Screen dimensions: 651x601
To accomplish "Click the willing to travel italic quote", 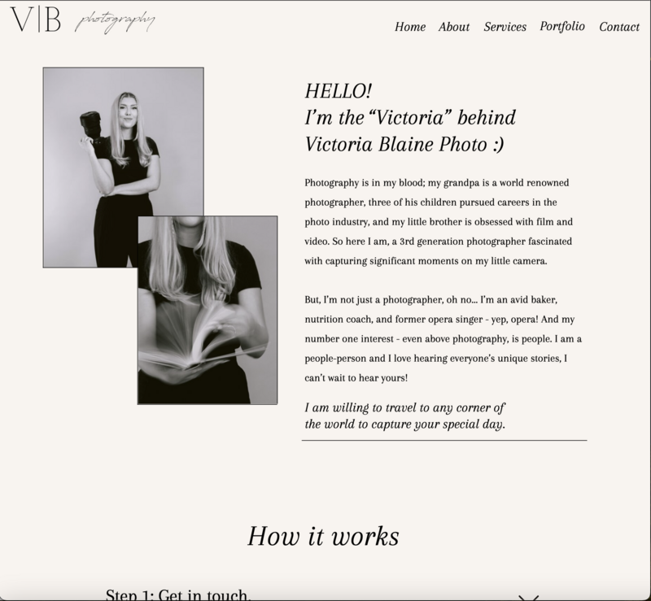I will 404,416.
